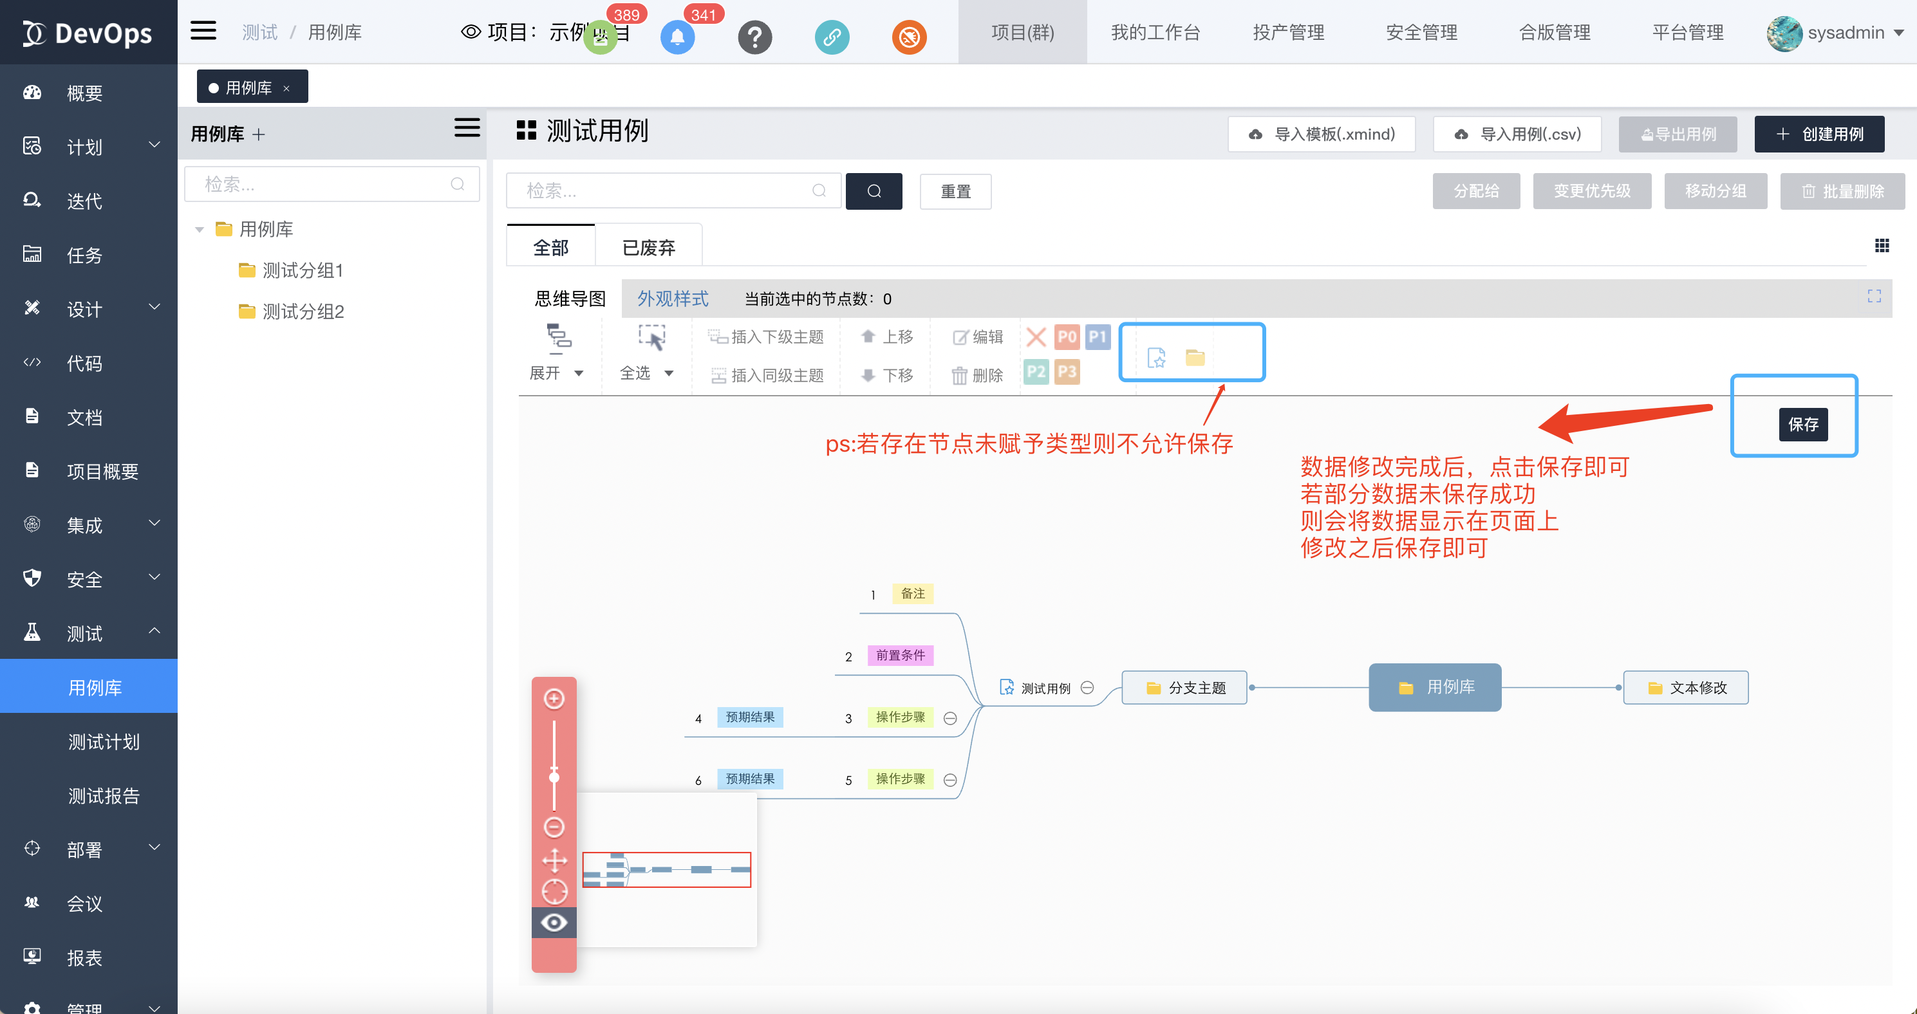The width and height of the screenshot is (1917, 1014).
Task: Click the red X remove priority icon
Action: point(1035,337)
